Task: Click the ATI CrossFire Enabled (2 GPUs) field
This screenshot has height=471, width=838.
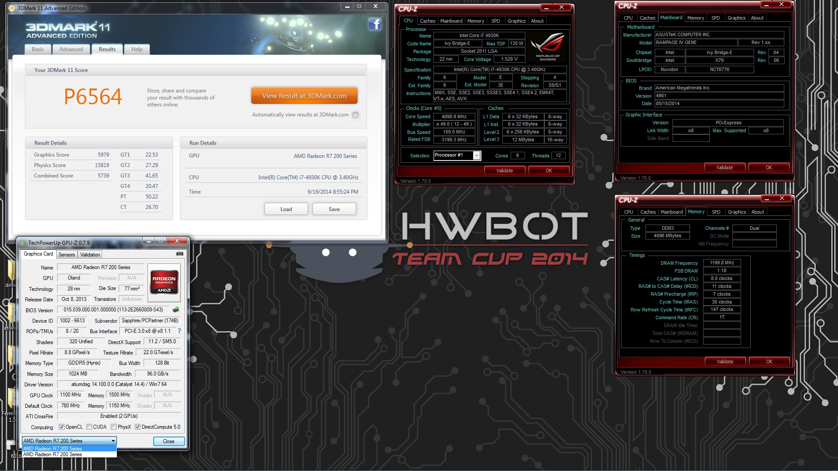Action: coord(119,416)
